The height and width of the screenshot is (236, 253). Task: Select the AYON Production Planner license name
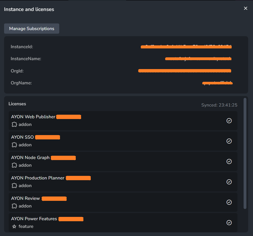[x=38, y=178]
